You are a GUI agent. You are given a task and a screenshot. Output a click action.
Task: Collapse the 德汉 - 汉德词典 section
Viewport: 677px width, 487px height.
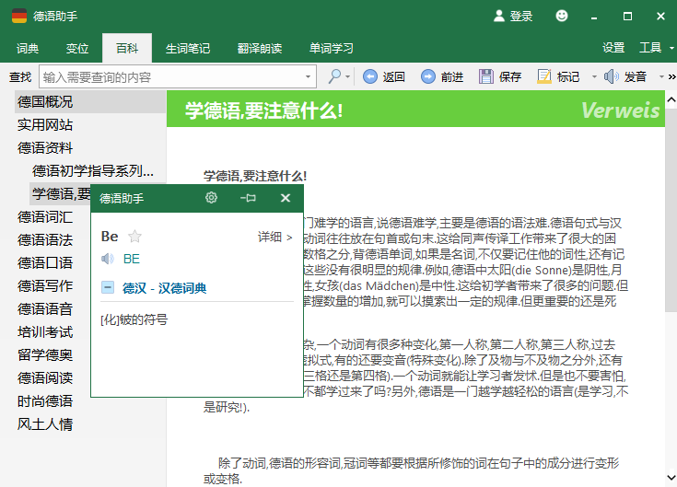click(108, 288)
